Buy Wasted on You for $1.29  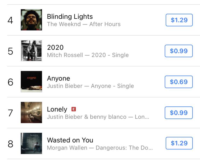point(179,143)
